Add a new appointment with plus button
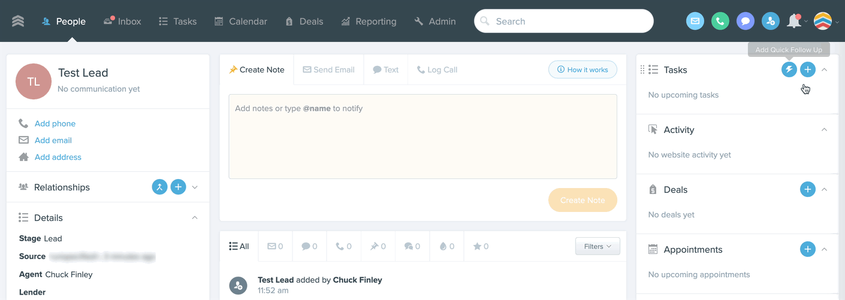Screen dimensions: 845x300 [x=808, y=249]
